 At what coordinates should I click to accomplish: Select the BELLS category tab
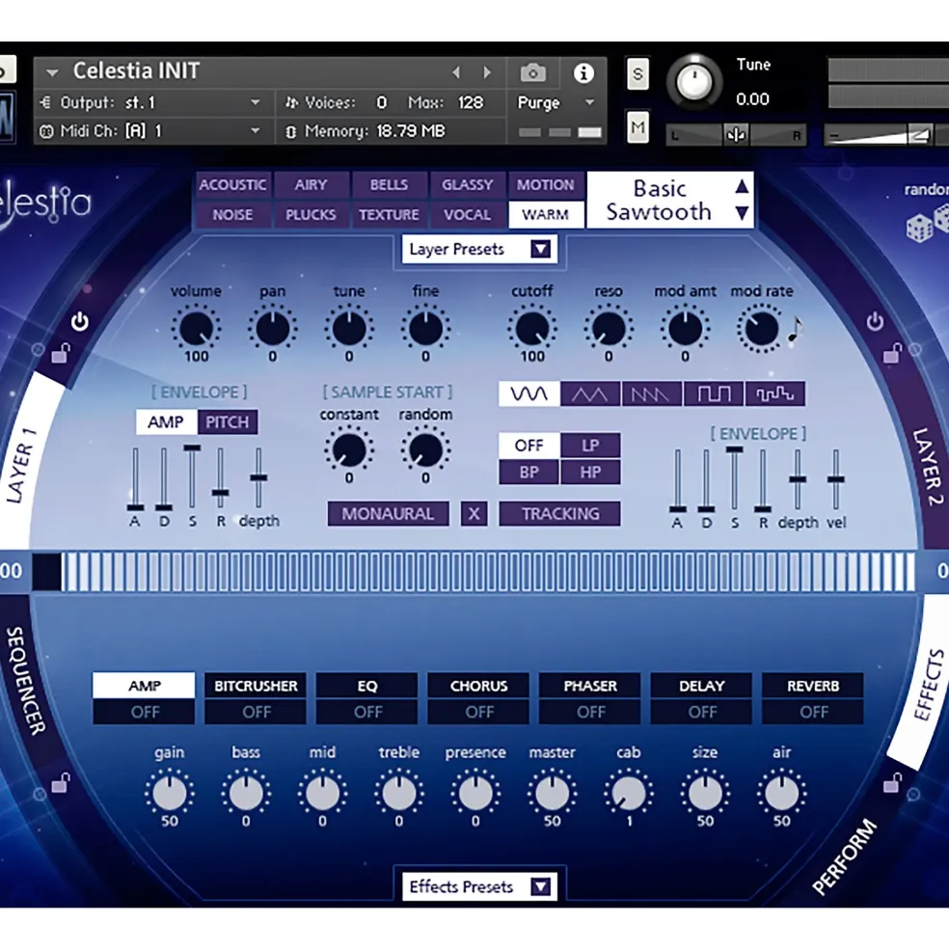[389, 185]
